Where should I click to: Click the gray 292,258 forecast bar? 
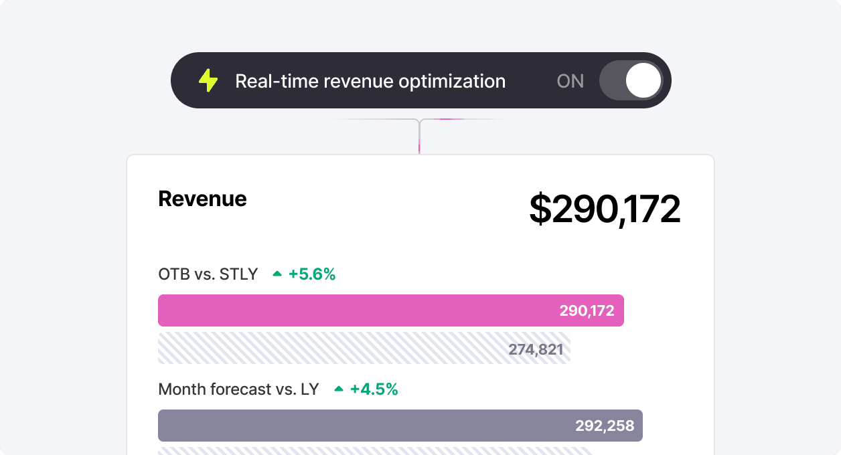pos(400,425)
